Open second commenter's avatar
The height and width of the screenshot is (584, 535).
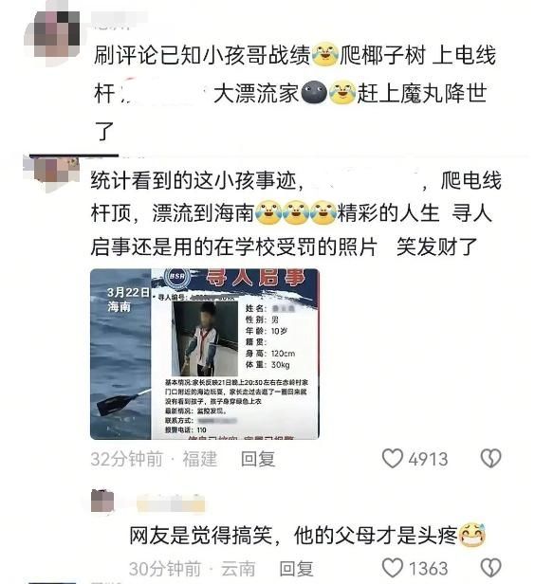51,173
